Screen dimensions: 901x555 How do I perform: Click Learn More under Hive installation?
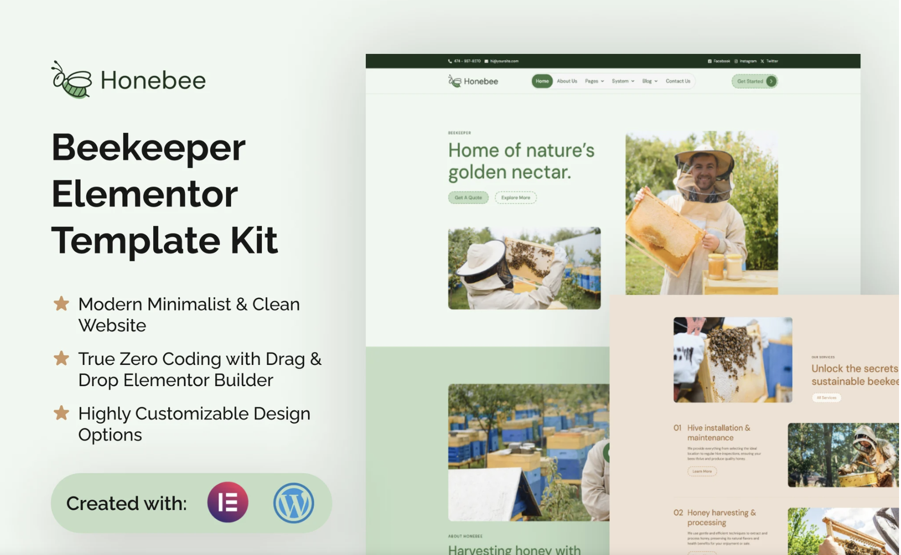[x=702, y=471]
